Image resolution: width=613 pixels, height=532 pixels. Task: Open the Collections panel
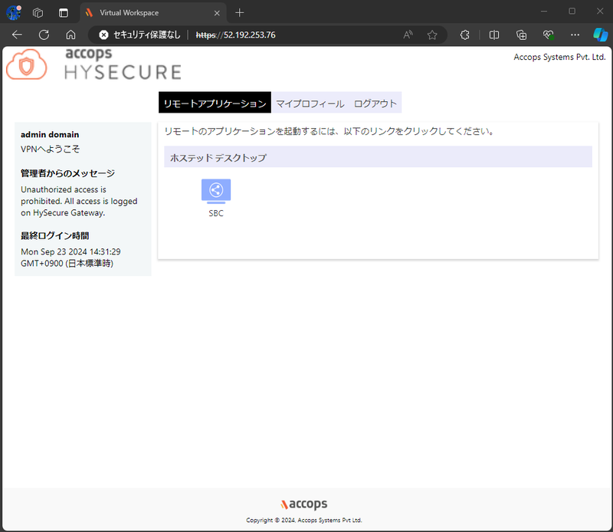click(x=521, y=34)
